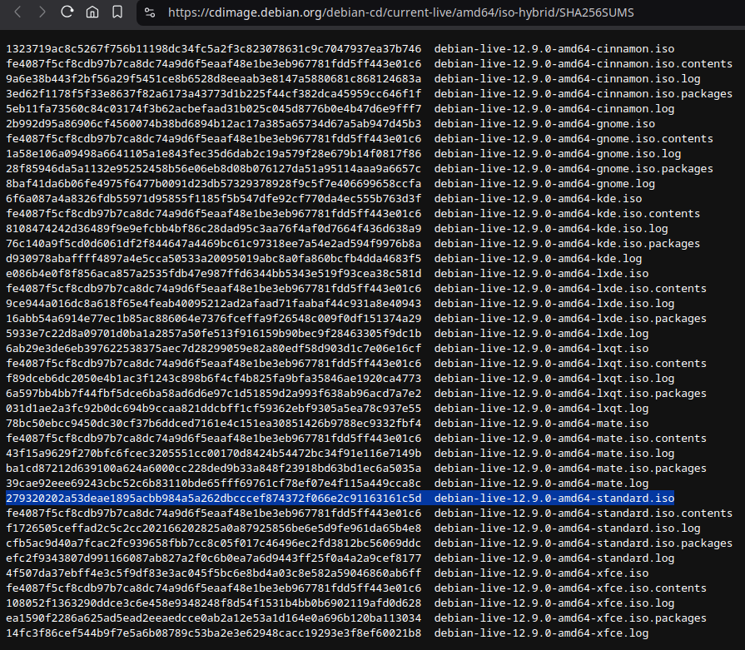The height and width of the screenshot is (650, 745).
Task: Open the browser home page icon
Action: point(92,12)
